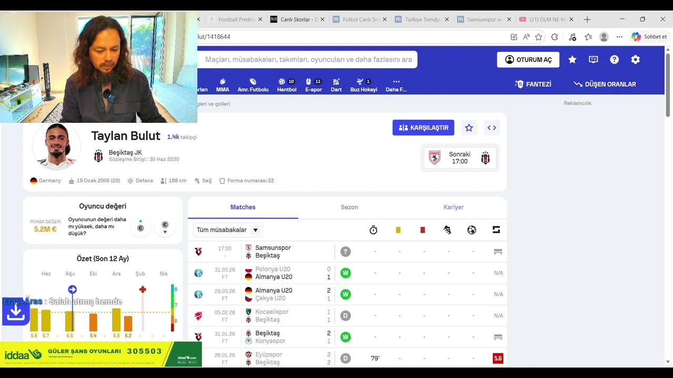Switch to the Kariyer tab

pyautogui.click(x=454, y=207)
